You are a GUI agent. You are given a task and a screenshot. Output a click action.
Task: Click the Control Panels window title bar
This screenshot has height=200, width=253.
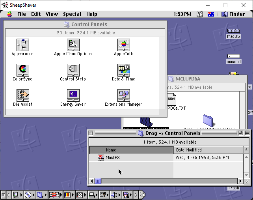[85, 24]
